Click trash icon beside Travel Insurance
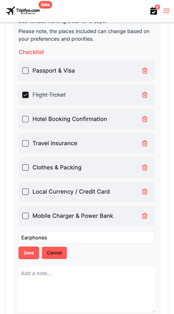 tap(145, 143)
